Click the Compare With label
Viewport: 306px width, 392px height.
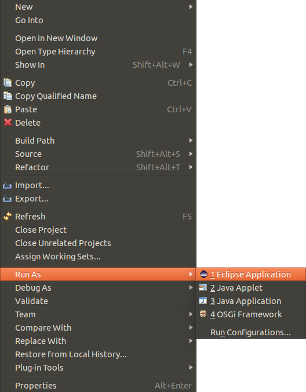(x=43, y=328)
